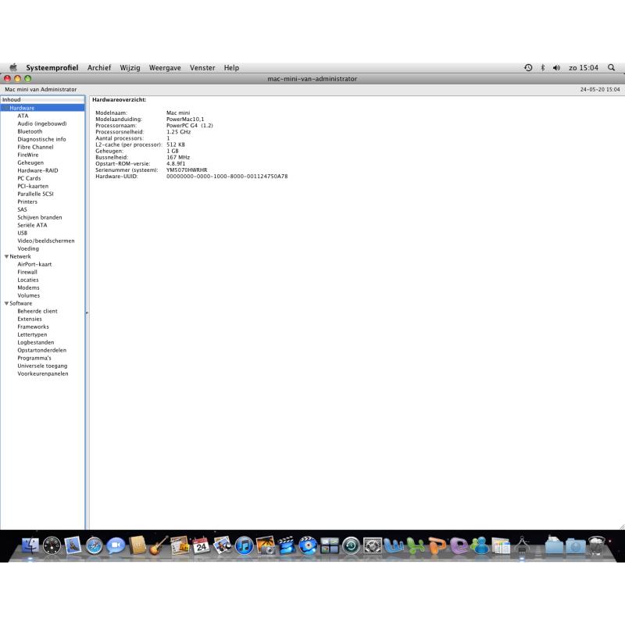This screenshot has height=625, width=625.
Task: Select FireWire in the sidebar
Action: [28, 155]
